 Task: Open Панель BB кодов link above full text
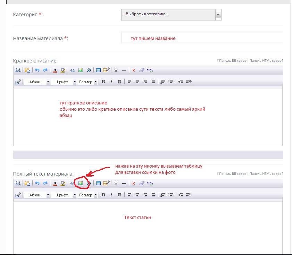233,174
